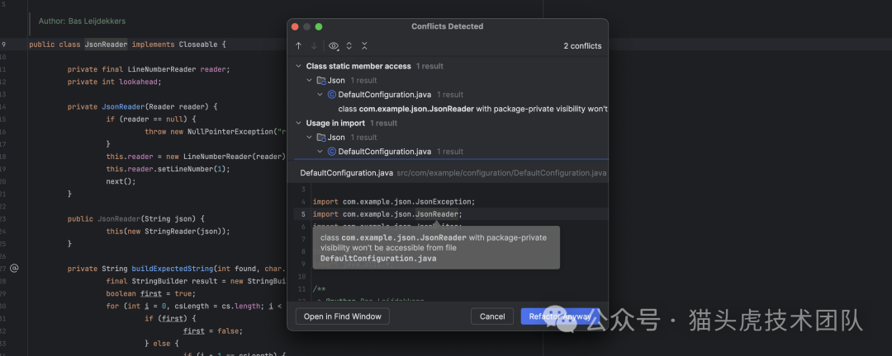
Task: Close the Conflicts Detected dialog with red button
Action: (x=295, y=26)
